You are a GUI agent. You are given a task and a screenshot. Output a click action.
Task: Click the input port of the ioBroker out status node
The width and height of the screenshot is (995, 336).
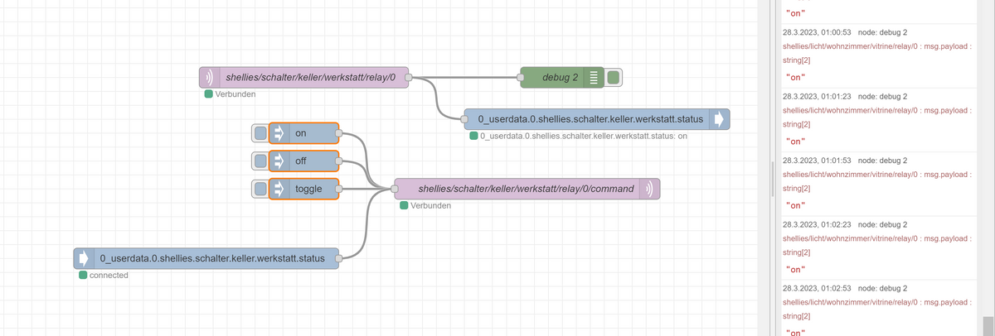465,120
